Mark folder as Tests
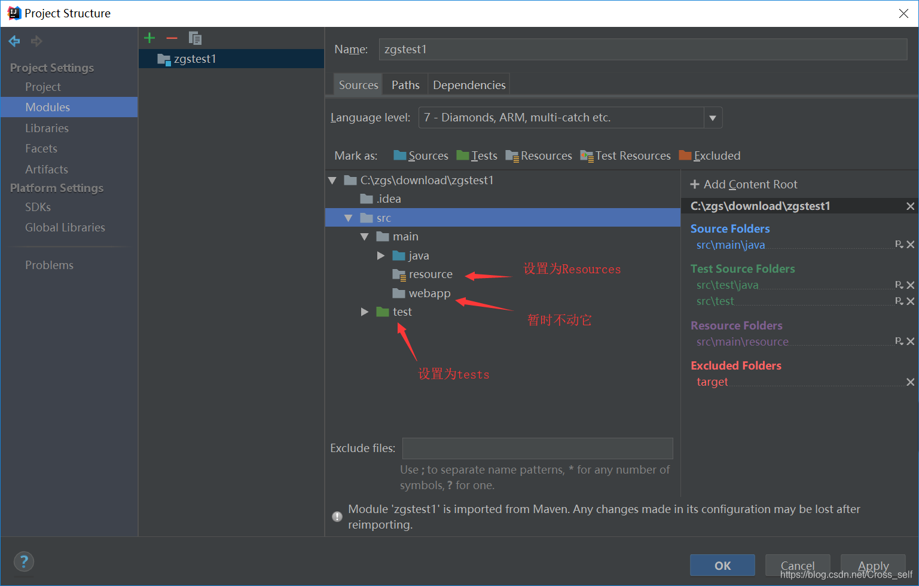 tap(477, 155)
